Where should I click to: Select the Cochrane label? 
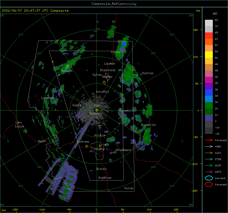pos(83,142)
